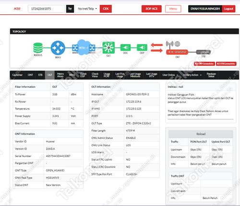240x206 pixels.
Task: Click the Metro-E cloud icon
Action: [84, 47]
